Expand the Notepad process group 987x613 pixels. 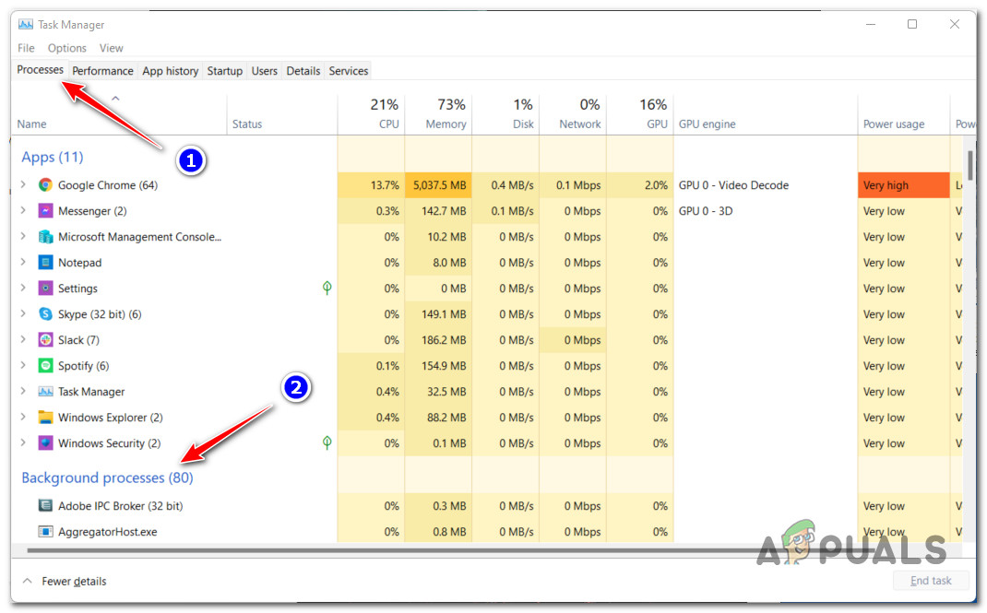tap(23, 262)
